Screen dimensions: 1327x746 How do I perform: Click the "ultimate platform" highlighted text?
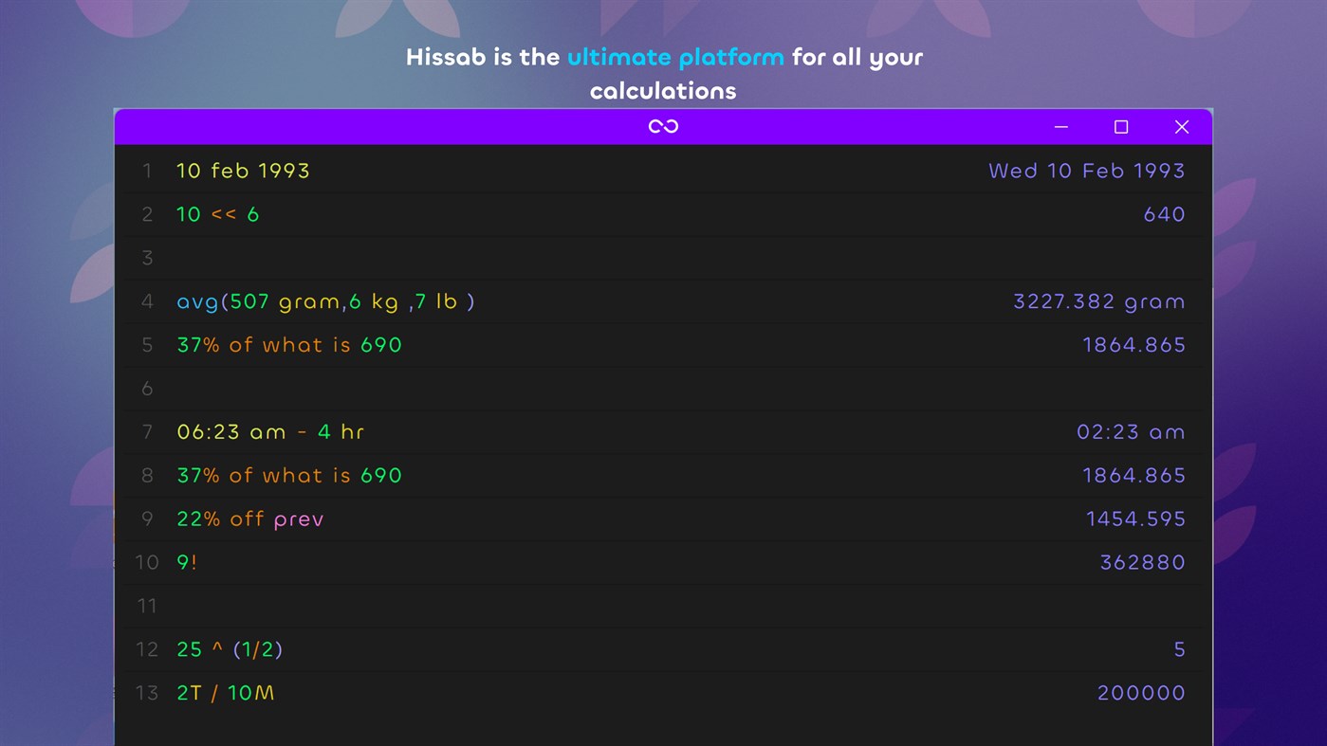click(675, 57)
